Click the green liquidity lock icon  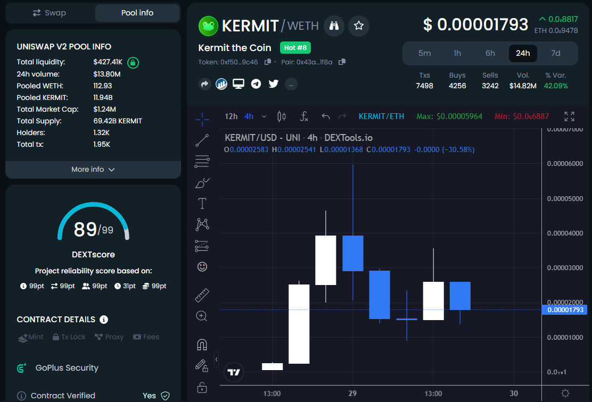click(133, 63)
